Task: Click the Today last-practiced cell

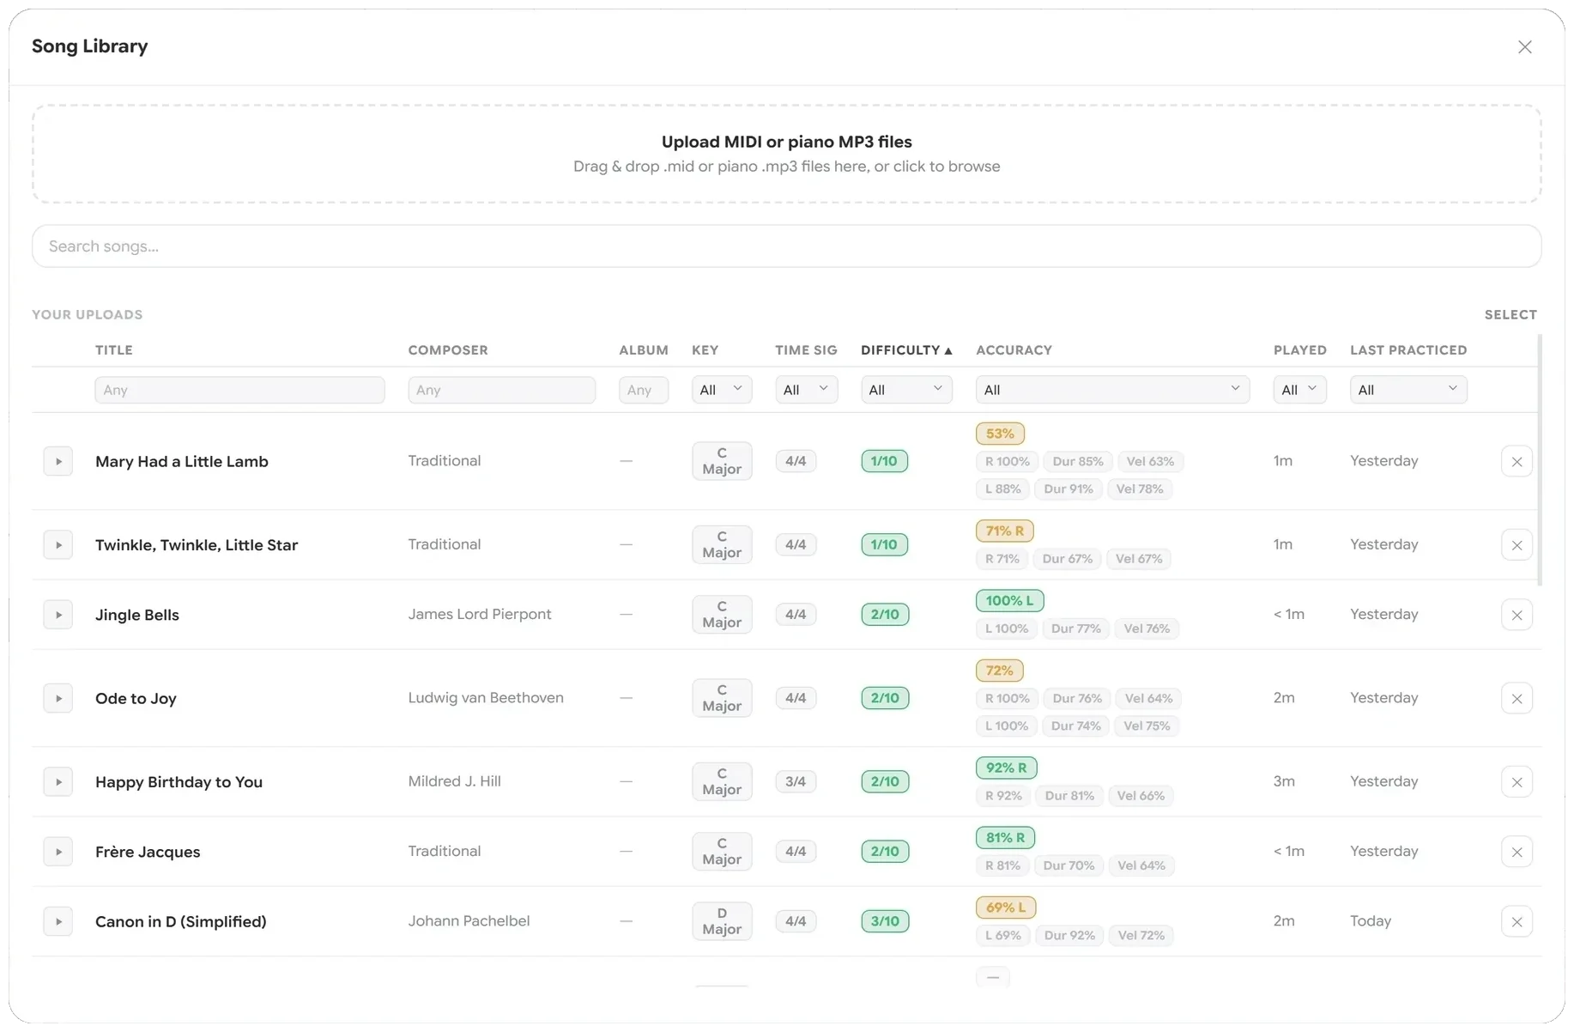Action: click(x=1371, y=921)
